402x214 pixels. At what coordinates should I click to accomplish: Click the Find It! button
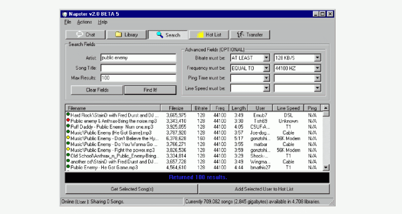[x=150, y=90]
